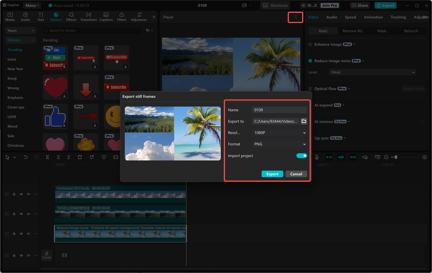
Task: Check the Optical flow checkbox
Action: (x=310, y=89)
